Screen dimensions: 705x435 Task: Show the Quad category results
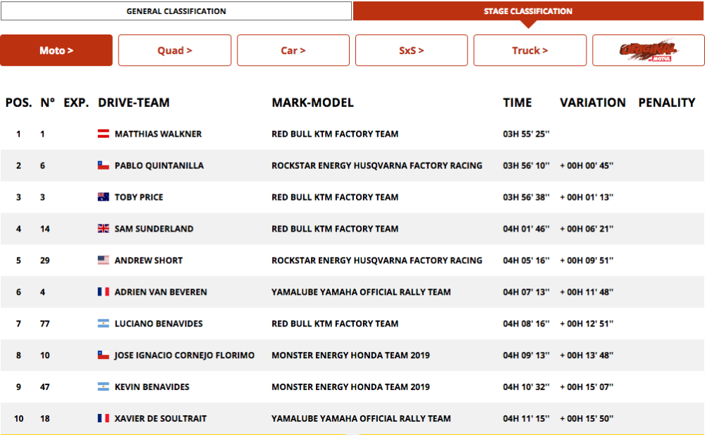(x=175, y=51)
